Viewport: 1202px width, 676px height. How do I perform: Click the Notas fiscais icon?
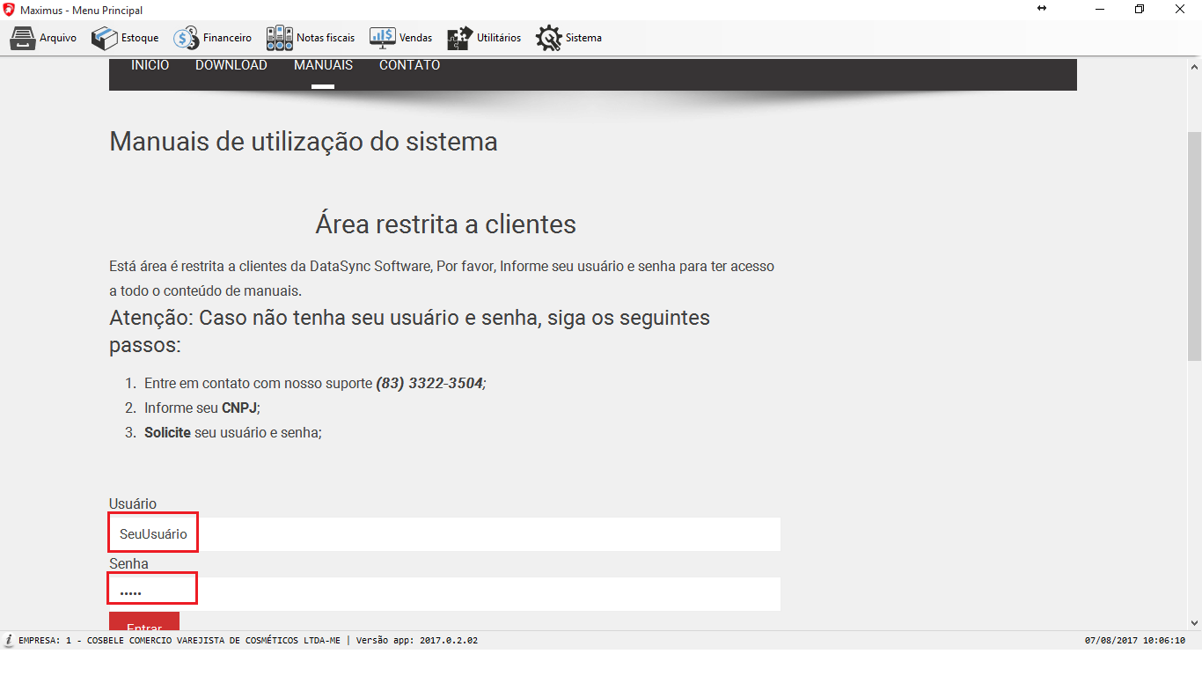point(280,38)
